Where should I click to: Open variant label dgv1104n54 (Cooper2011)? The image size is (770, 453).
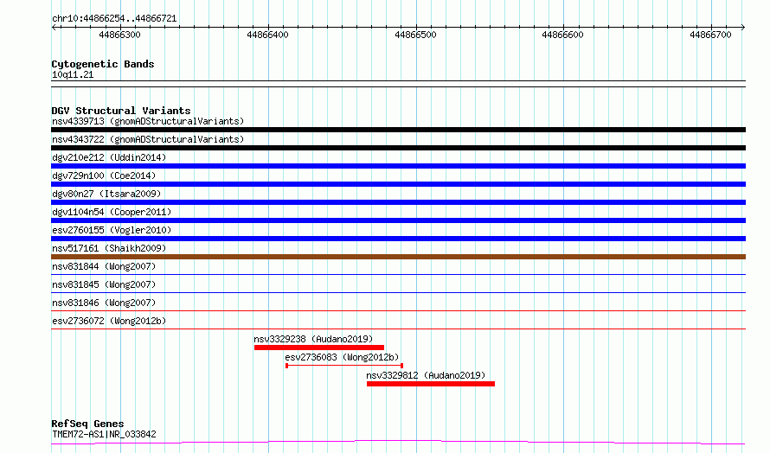[112, 212]
